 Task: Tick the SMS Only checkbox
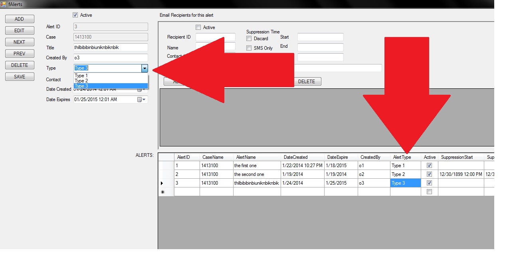tap(249, 48)
